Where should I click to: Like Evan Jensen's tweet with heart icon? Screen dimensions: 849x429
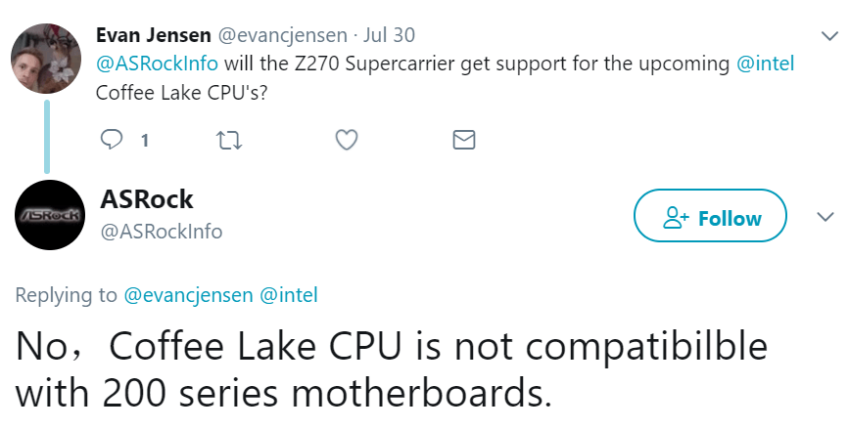pos(347,140)
